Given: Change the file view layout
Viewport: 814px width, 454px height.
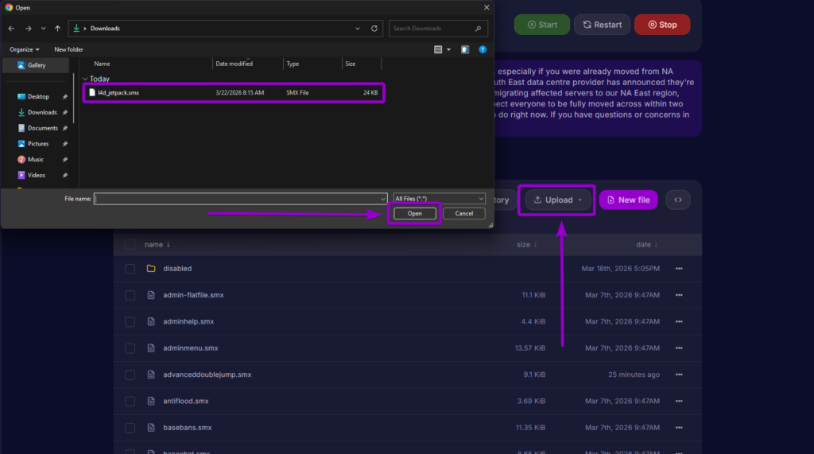Looking at the screenshot, I should click(x=438, y=49).
